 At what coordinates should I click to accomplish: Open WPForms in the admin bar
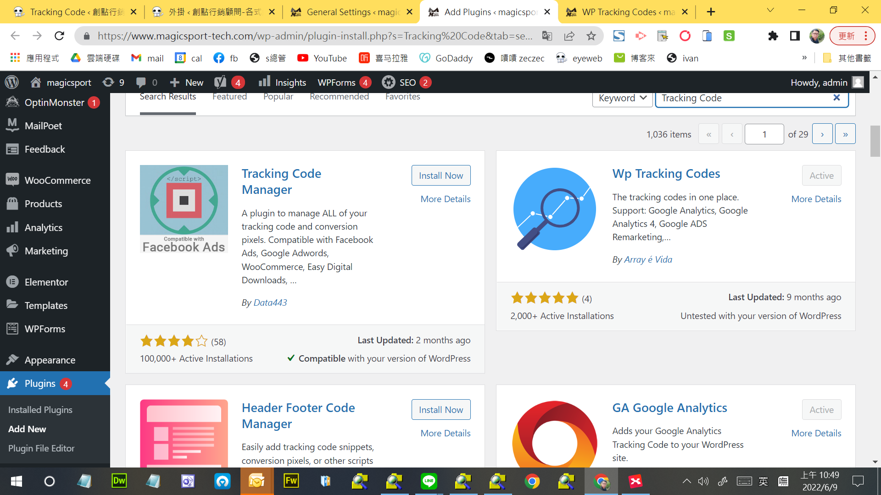(344, 82)
